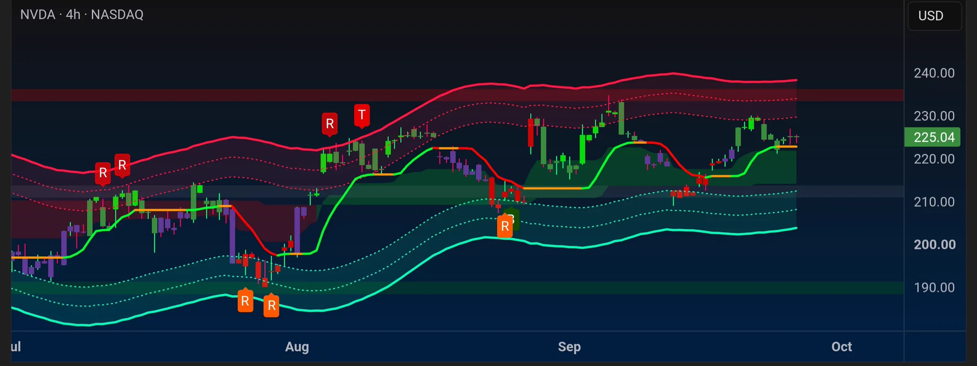Image resolution: width=977 pixels, height=366 pixels.
Task: Click the bold 200.00 price axis label
Action: click(x=934, y=245)
